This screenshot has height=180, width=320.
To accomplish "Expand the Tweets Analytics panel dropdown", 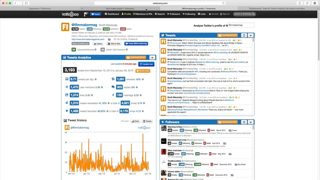I will 152,58.
